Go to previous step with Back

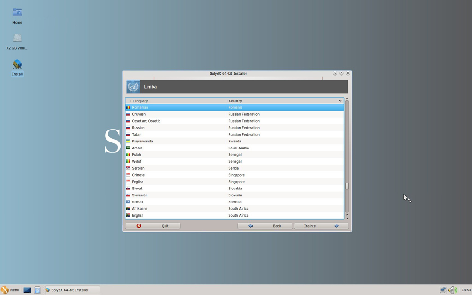pyautogui.click(x=265, y=226)
